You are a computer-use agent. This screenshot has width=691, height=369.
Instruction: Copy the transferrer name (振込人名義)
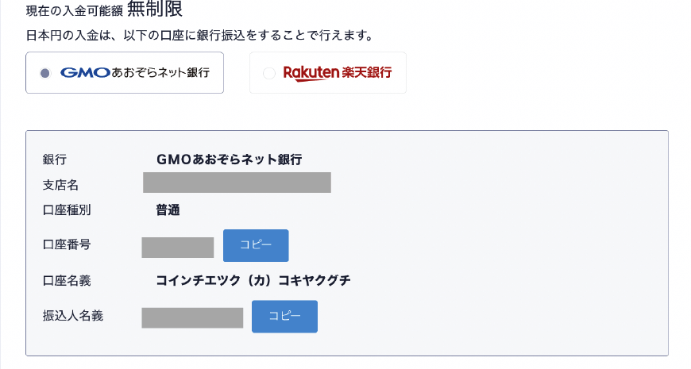284,316
